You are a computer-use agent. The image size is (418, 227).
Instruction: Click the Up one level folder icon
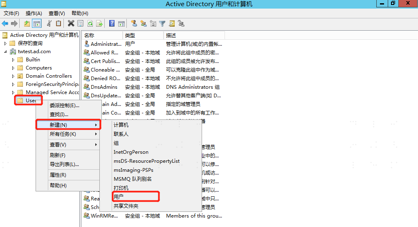(x=27, y=24)
